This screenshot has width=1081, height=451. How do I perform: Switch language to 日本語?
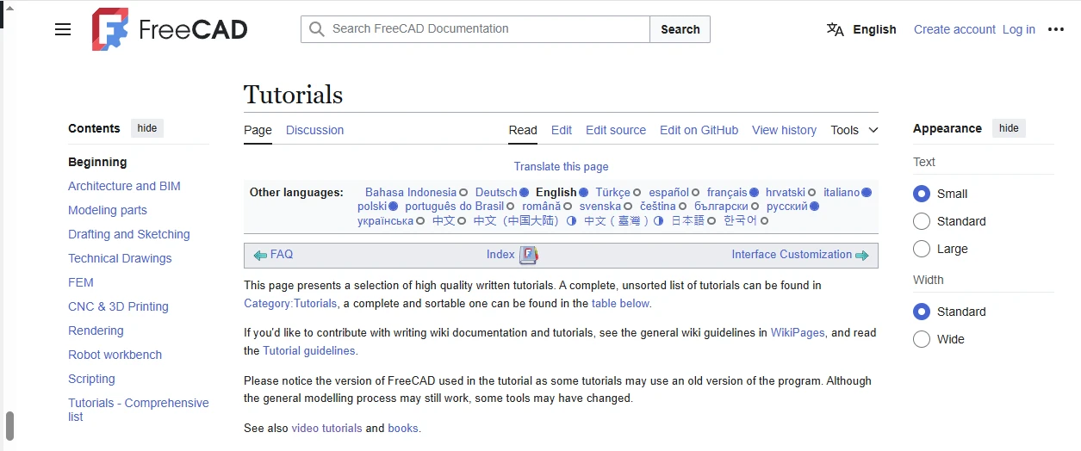pyautogui.click(x=688, y=220)
